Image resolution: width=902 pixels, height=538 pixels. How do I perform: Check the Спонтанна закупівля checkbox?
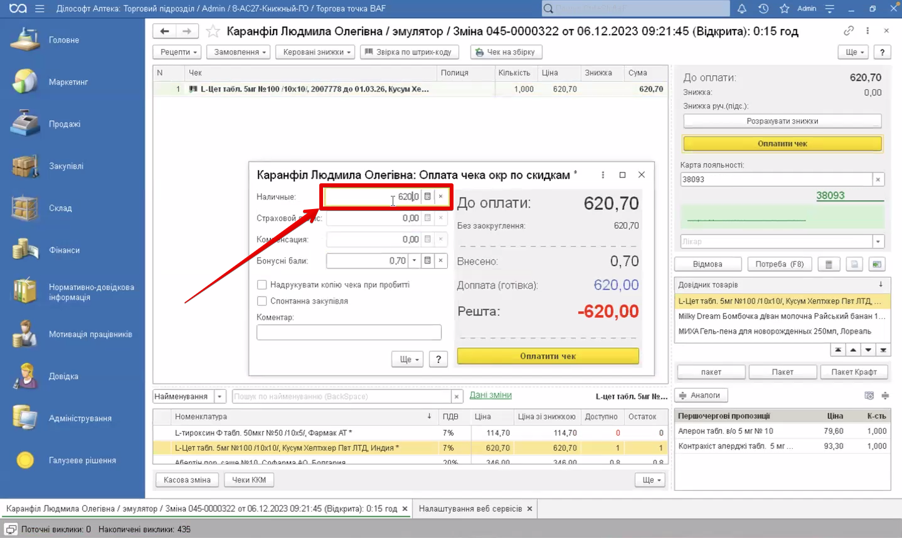pos(262,301)
